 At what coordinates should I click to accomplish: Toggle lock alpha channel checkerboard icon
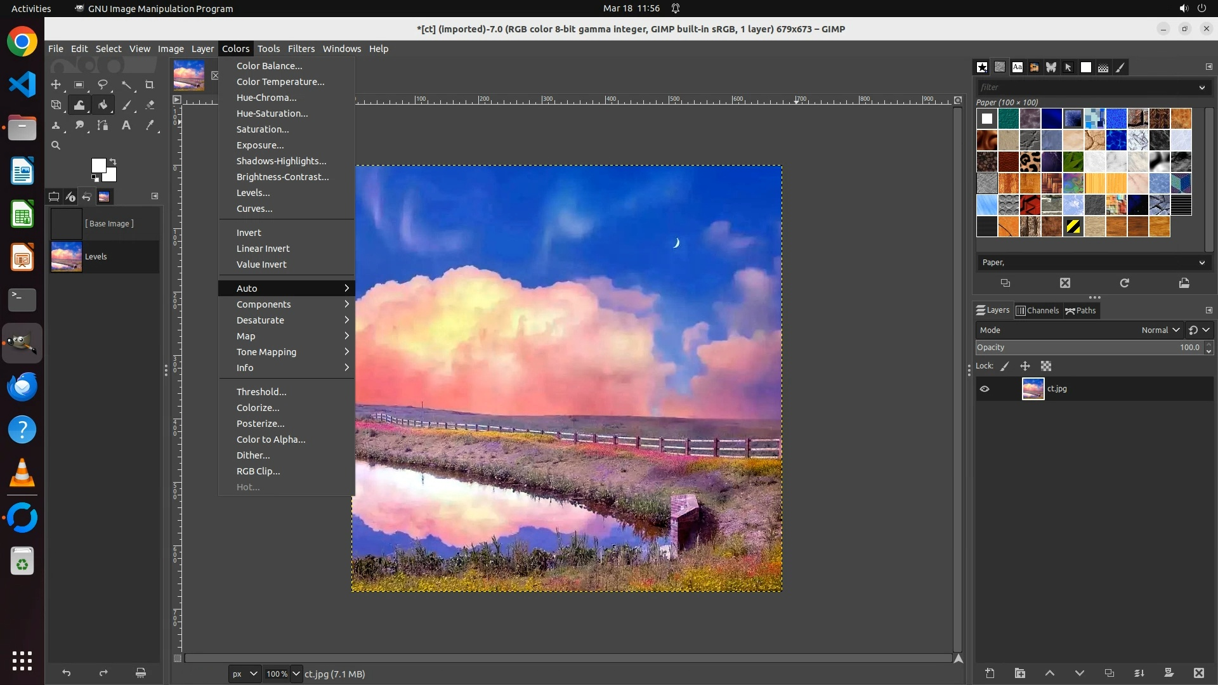click(x=1046, y=366)
